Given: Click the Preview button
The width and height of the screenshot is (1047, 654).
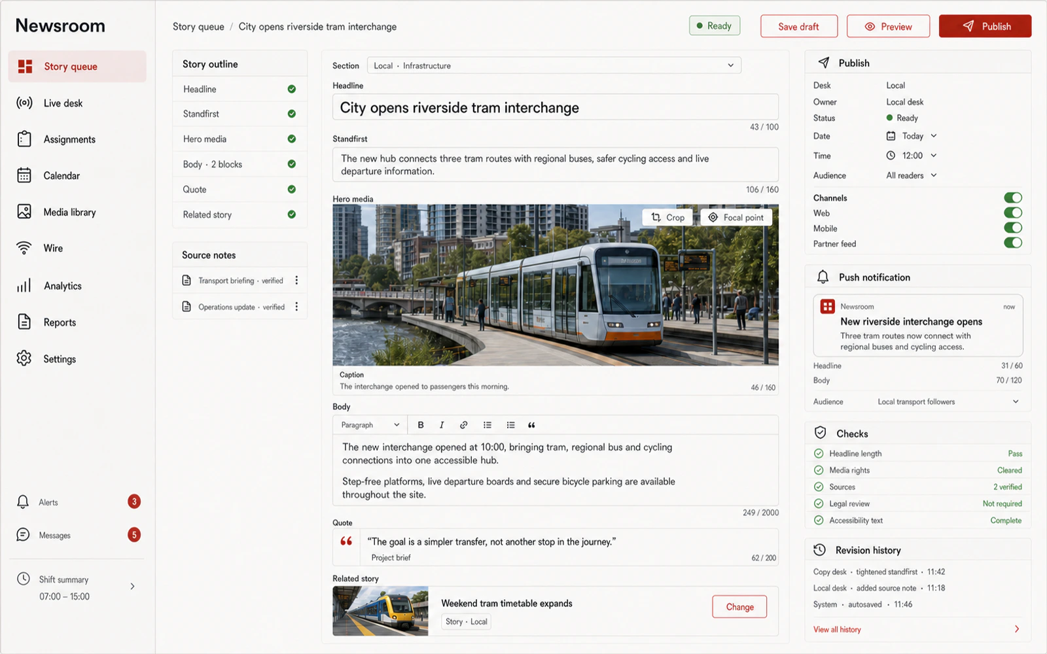Looking at the screenshot, I should click(888, 26).
